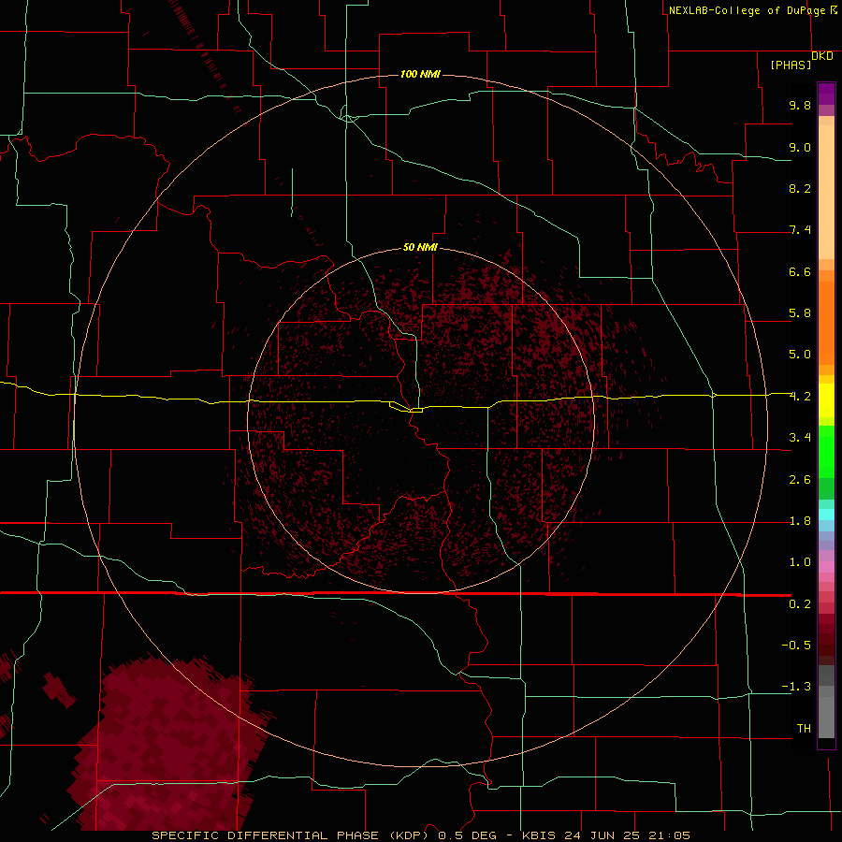842x842 pixels.
Task: Select the 1.8 scale value
Action: point(800,521)
